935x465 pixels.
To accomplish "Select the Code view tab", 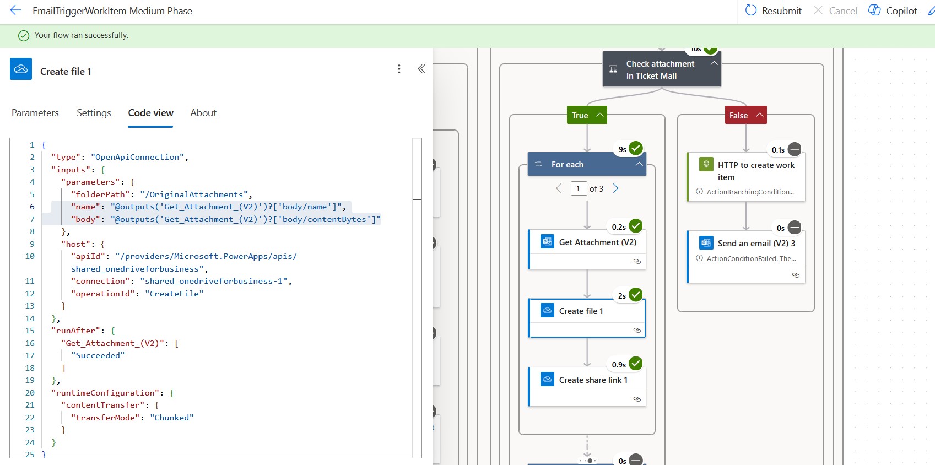I will coord(150,113).
